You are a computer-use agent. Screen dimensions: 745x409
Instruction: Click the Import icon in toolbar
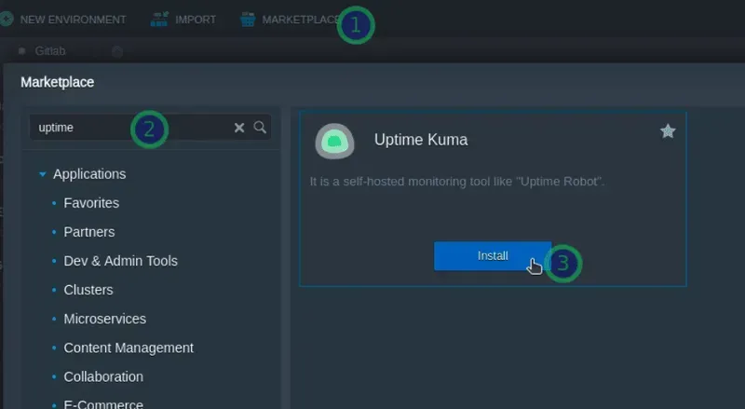[x=158, y=19]
